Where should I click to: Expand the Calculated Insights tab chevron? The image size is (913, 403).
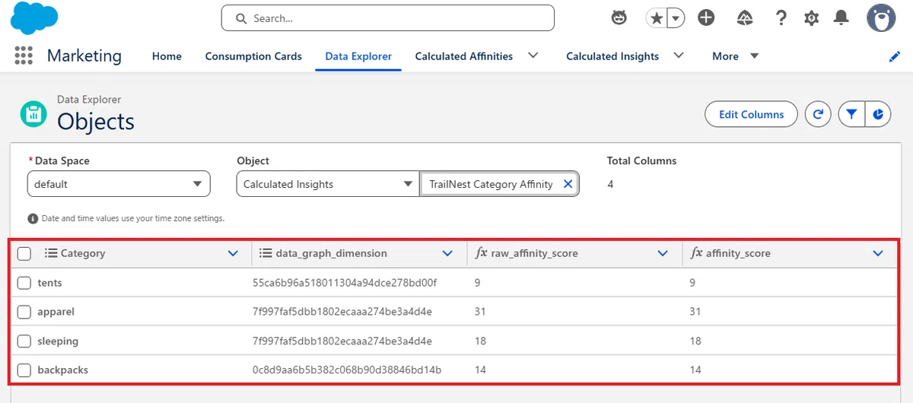click(x=679, y=56)
